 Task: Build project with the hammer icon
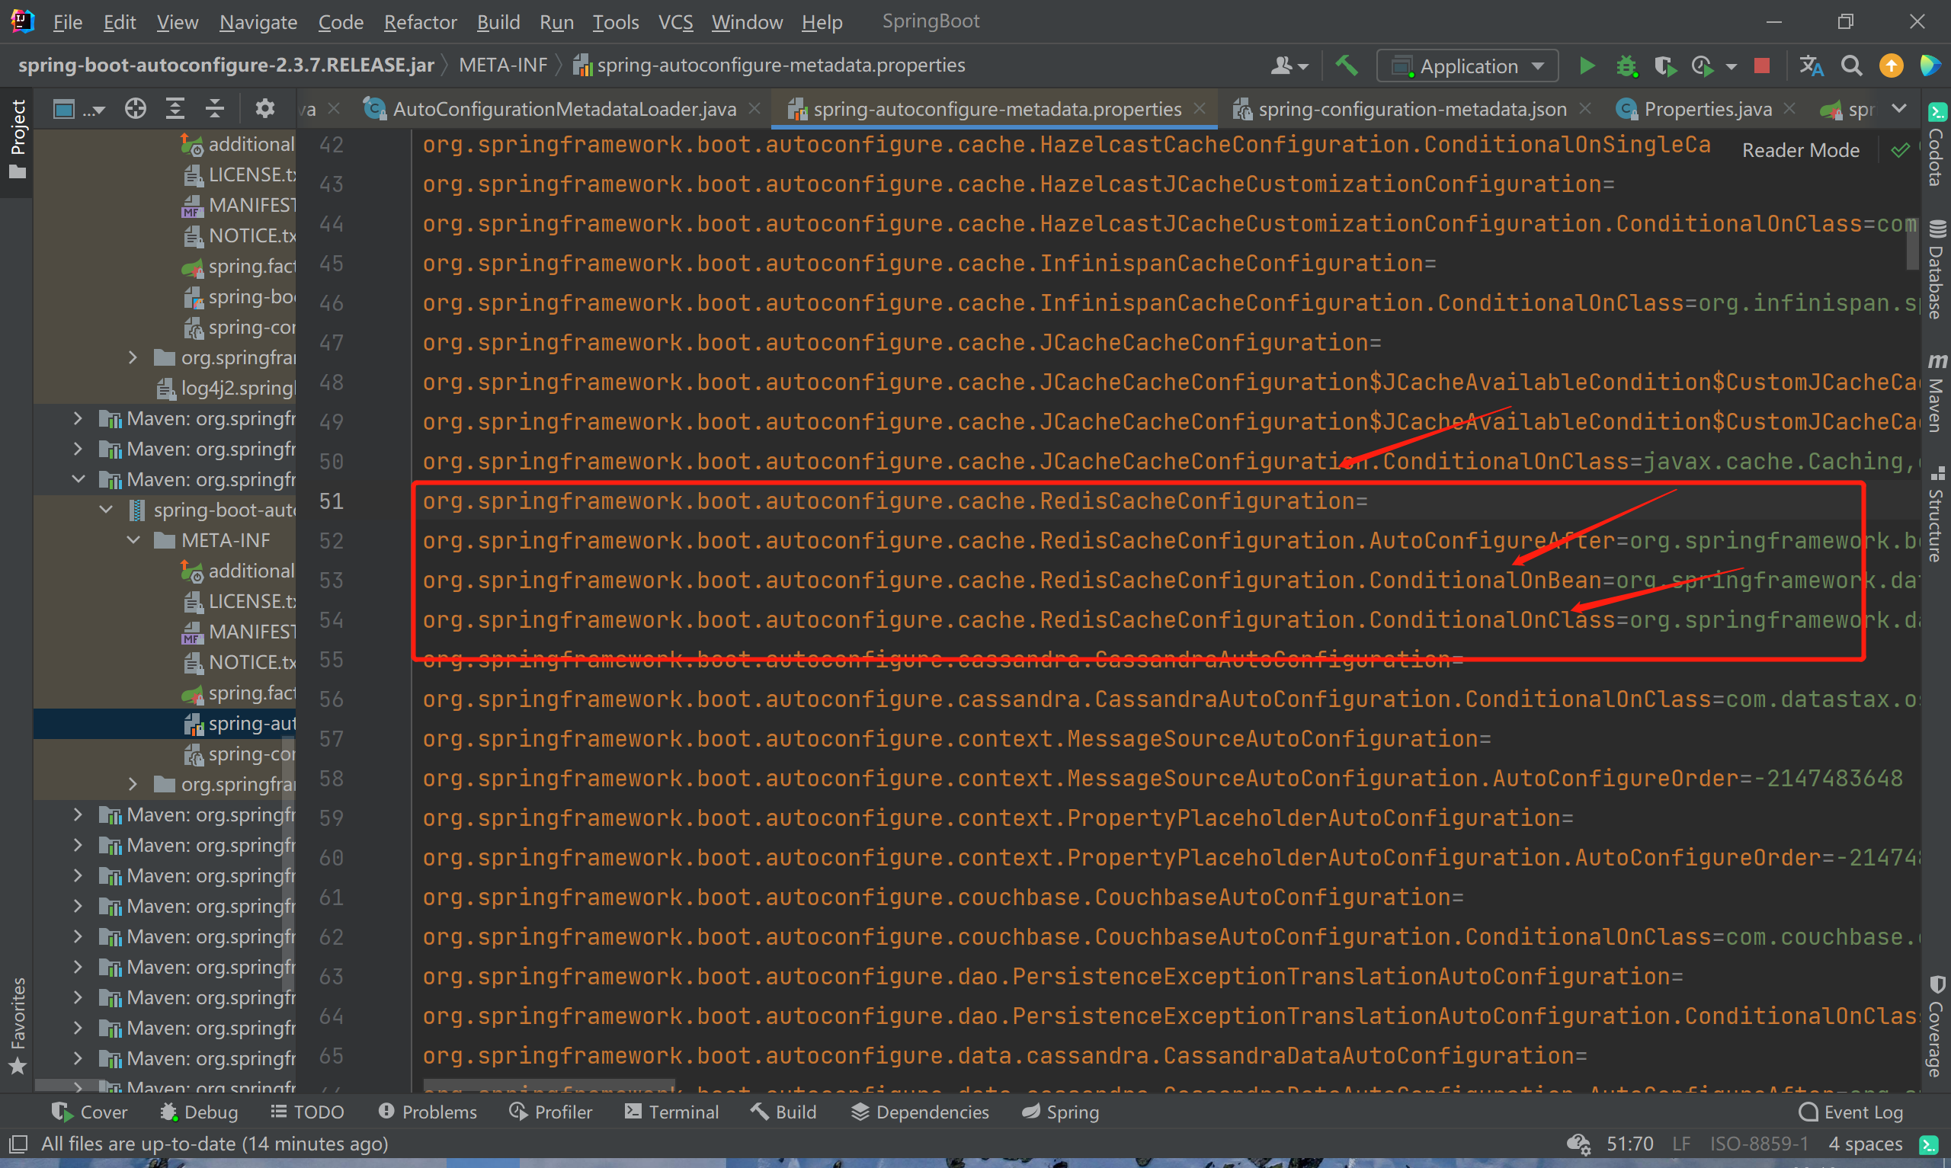click(1347, 66)
